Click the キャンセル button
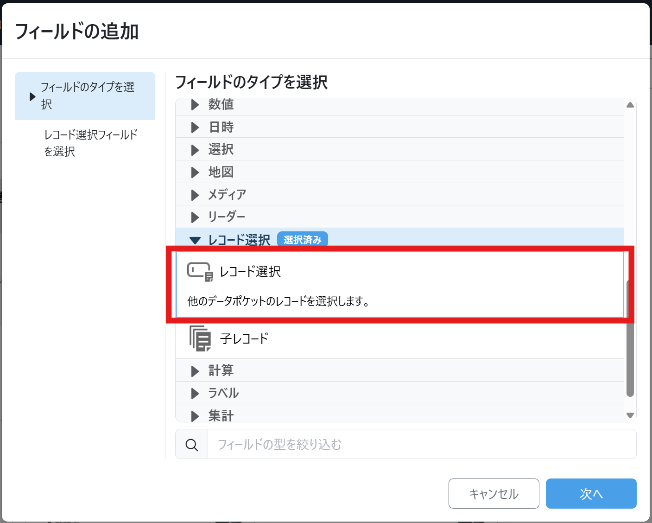 (x=494, y=494)
